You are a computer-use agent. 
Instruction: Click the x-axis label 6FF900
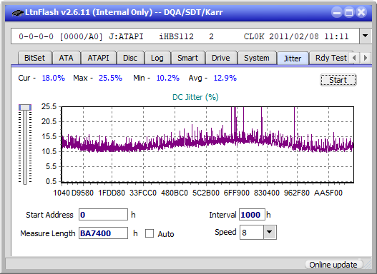click(237, 193)
